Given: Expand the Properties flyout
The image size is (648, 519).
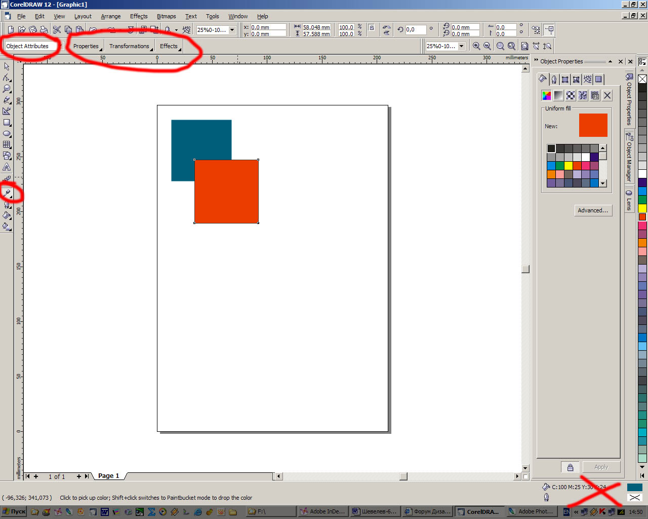Looking at the screenshot, I should pyautogui.click(x=88, y=46).
